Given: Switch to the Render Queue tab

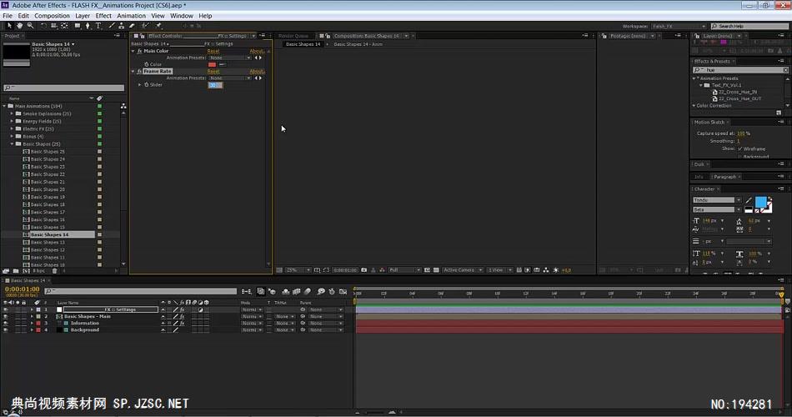Looking at the screenshot, I should point(293,36).
